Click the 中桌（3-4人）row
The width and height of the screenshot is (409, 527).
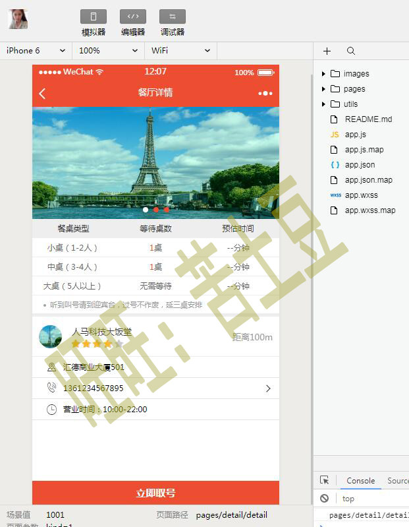tap(155, 267)
